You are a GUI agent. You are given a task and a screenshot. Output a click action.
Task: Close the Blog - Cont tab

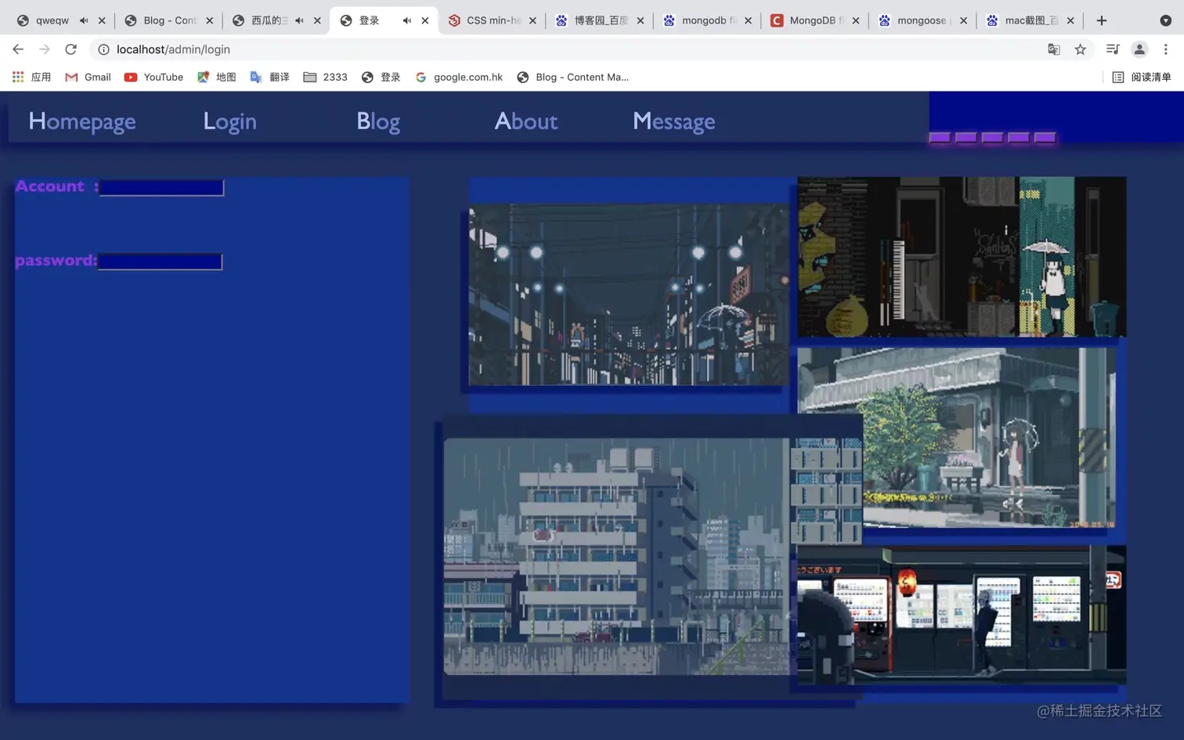click(x=209, y=20)
